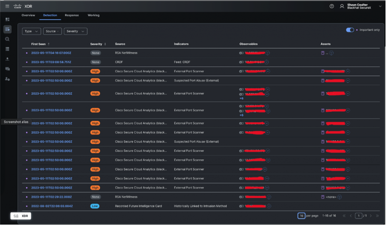387x226 pixels.
Task: Click the Cisco XDR logo badge at bottom left
Action: pyautogui.click(x=21, y=216)
